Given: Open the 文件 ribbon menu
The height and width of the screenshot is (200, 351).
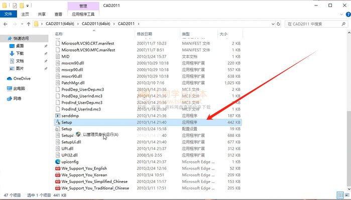Looking at the screenshot, I should click(x=8, y=14).
